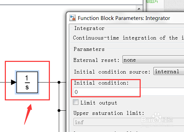Click the Initial condition input field

[129, 92]
